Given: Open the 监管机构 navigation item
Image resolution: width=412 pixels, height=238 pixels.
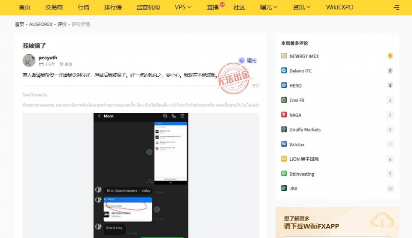Looking at the screenshot, I should [x=148, y=7].
